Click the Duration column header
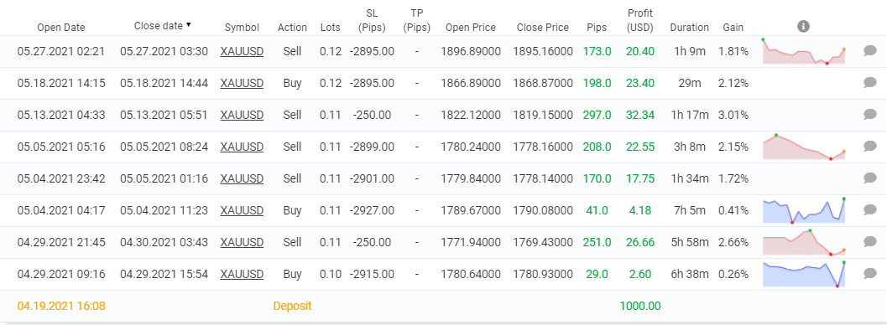Screen dimensions: 887x325 689,27
